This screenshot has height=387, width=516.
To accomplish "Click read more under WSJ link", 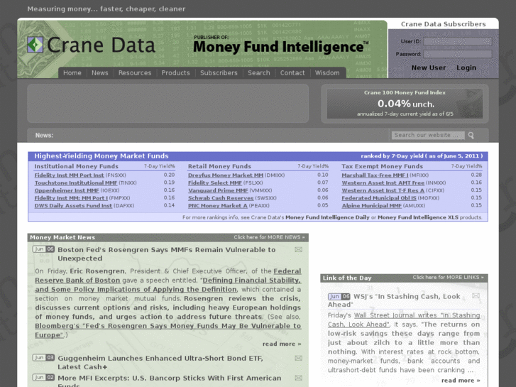I will [x=461, y=381].
